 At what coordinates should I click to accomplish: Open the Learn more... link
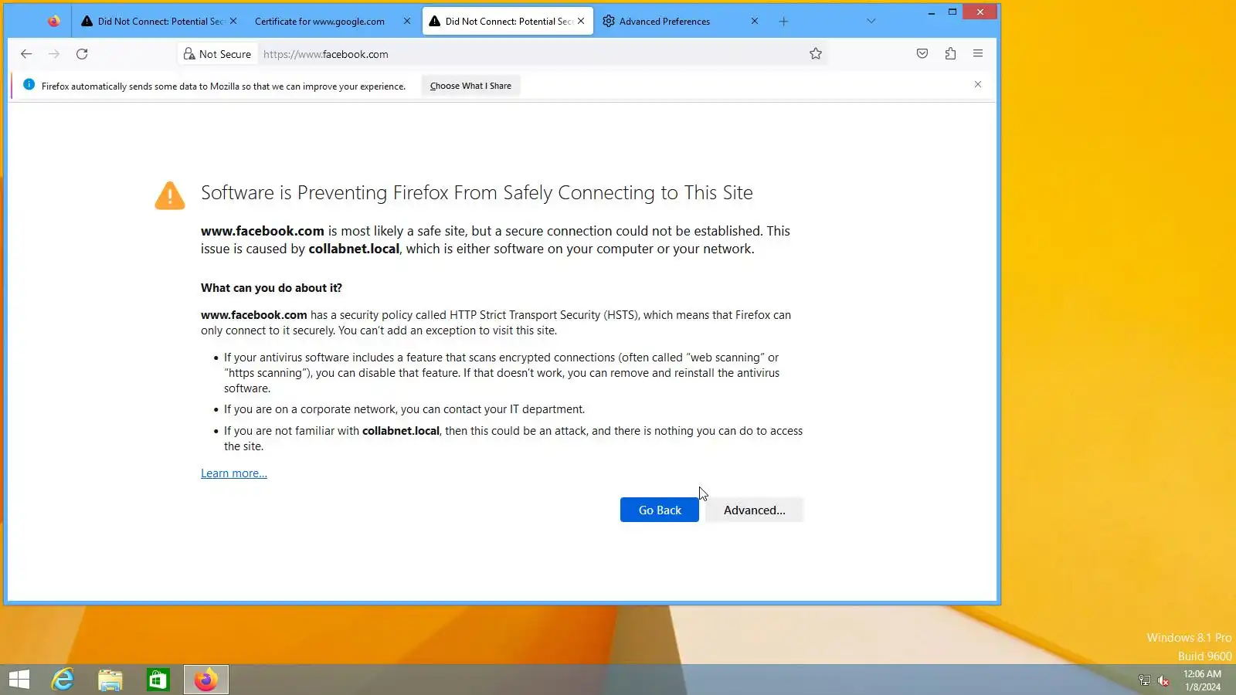coord(234,473)
